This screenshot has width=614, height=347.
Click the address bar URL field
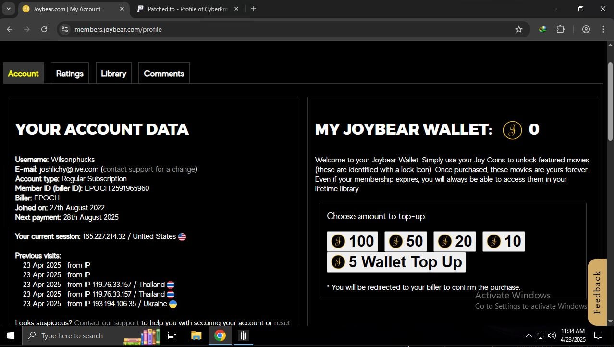click(288, 29)
